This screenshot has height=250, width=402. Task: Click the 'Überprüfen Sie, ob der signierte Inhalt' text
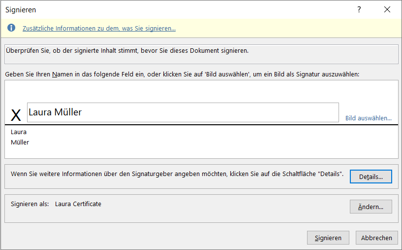click(x=127, y=51)
